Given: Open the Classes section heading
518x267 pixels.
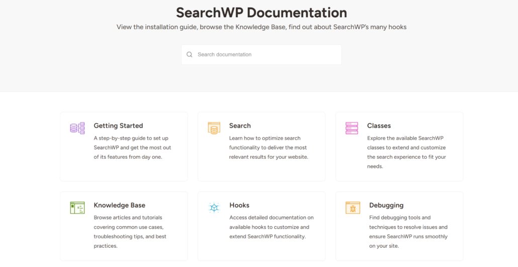Looking at the screenshot, I should coord(379,126).
